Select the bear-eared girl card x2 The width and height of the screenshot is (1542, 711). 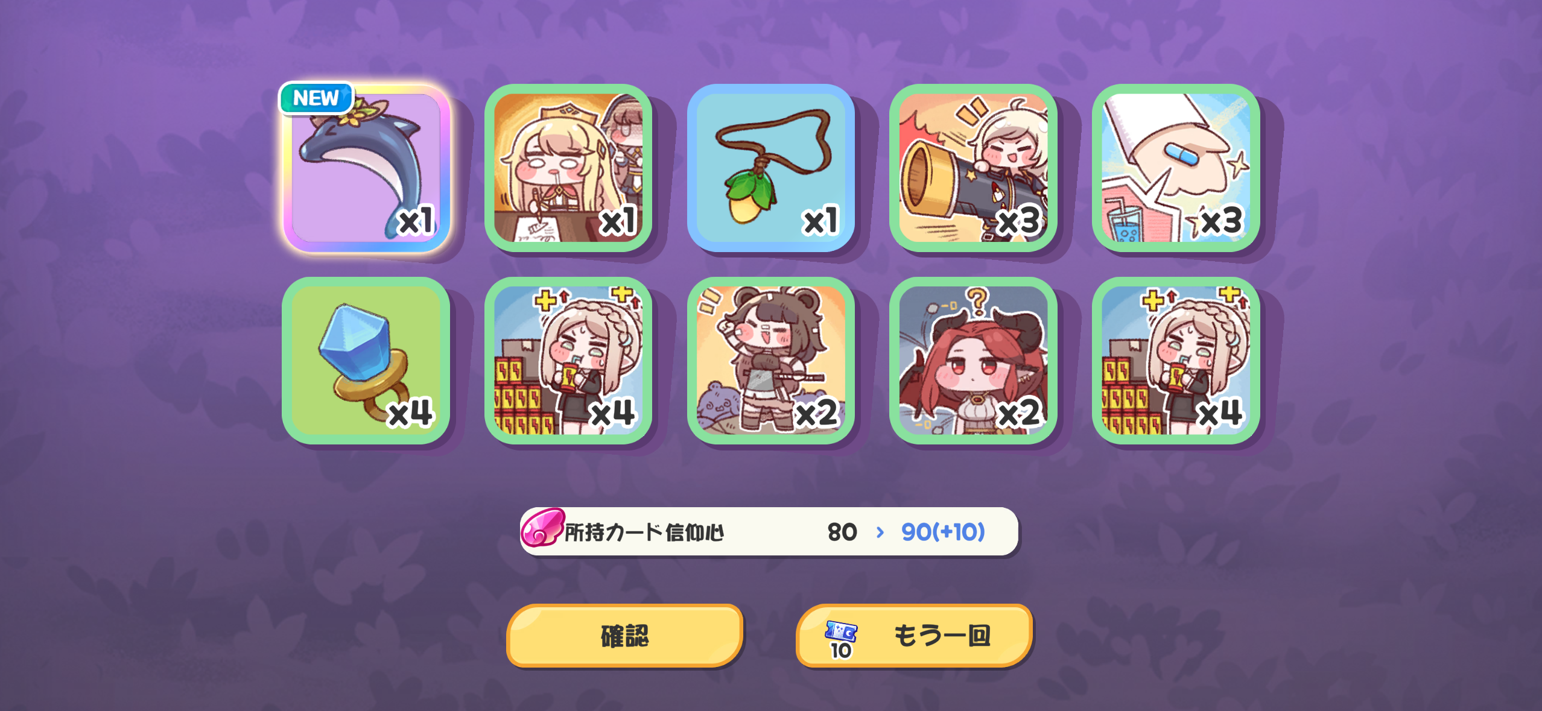(x=771, y=361)
